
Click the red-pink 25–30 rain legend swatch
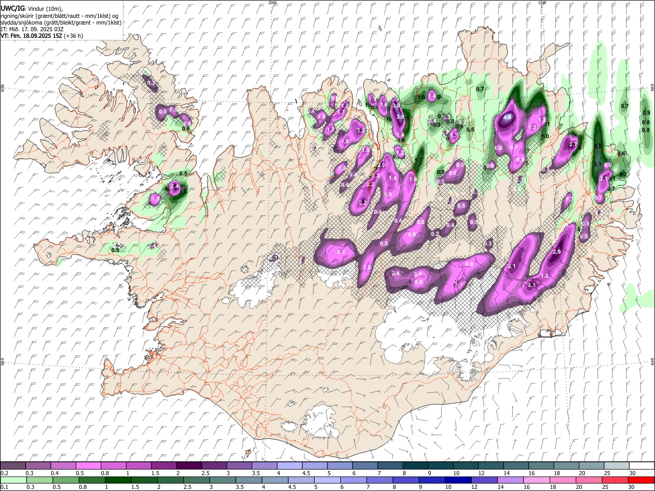click(x=615, y=480)
